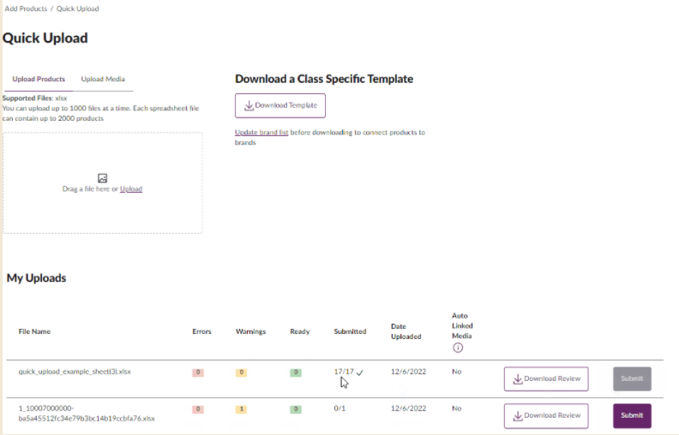The height and width of the screenshot is (435, 679).
Task: Select the Upload Products tab
Action: pyautogui.click(x=39, y=79)
